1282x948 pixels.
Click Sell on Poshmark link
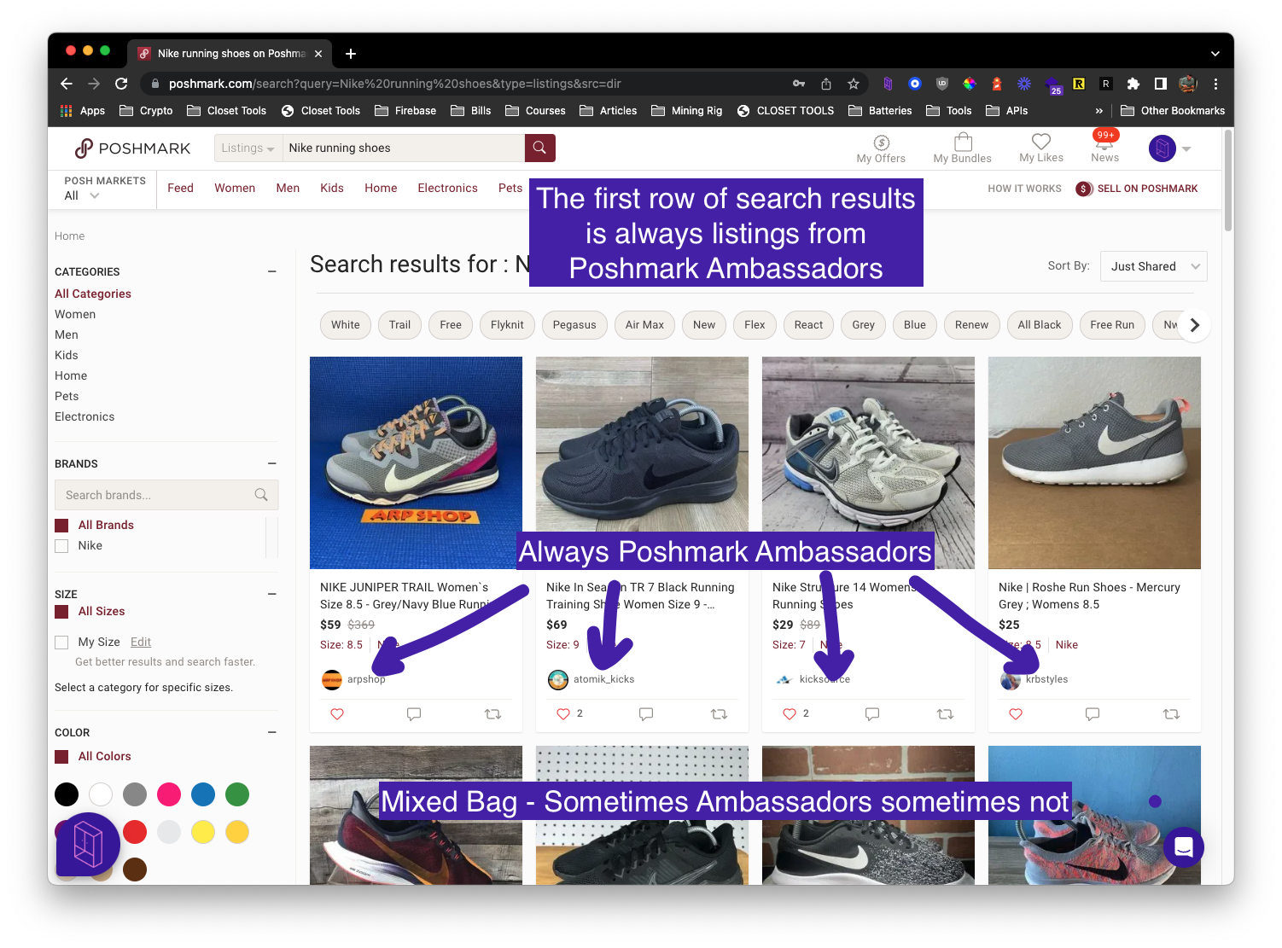1137,189
